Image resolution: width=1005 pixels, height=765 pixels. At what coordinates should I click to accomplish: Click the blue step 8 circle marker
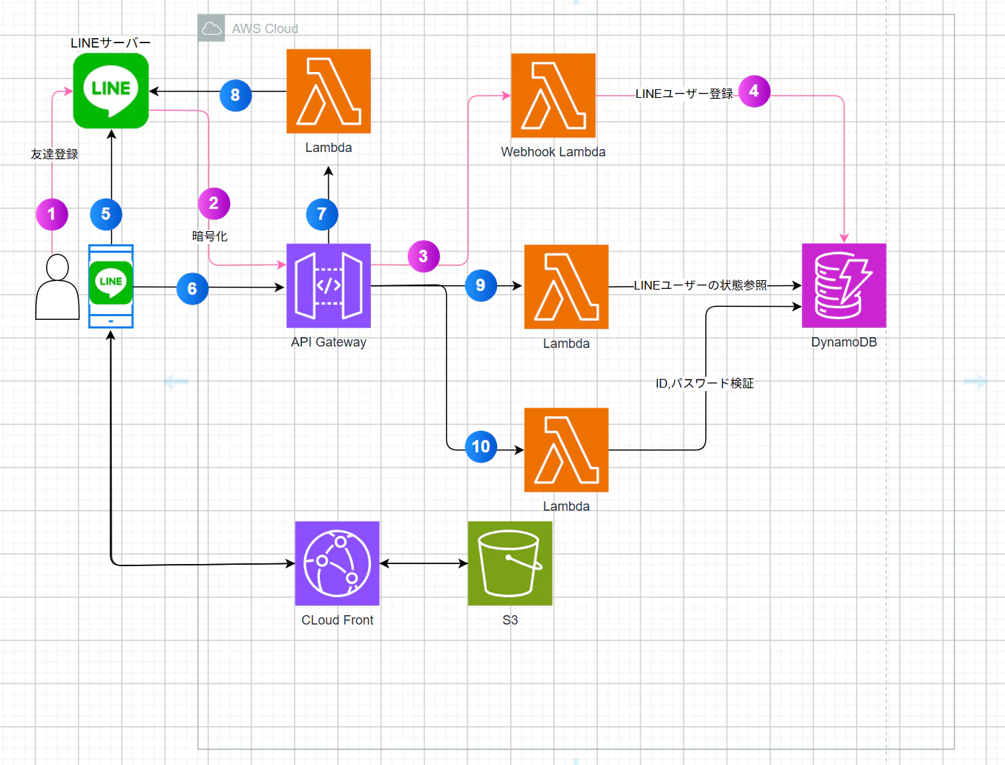click(x=236, y=95)
